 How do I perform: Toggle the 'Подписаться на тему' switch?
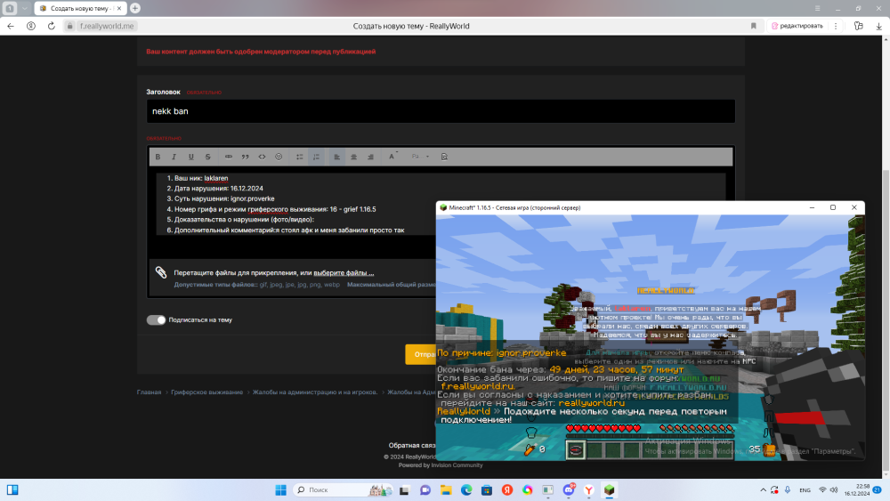tap(156, 320)
